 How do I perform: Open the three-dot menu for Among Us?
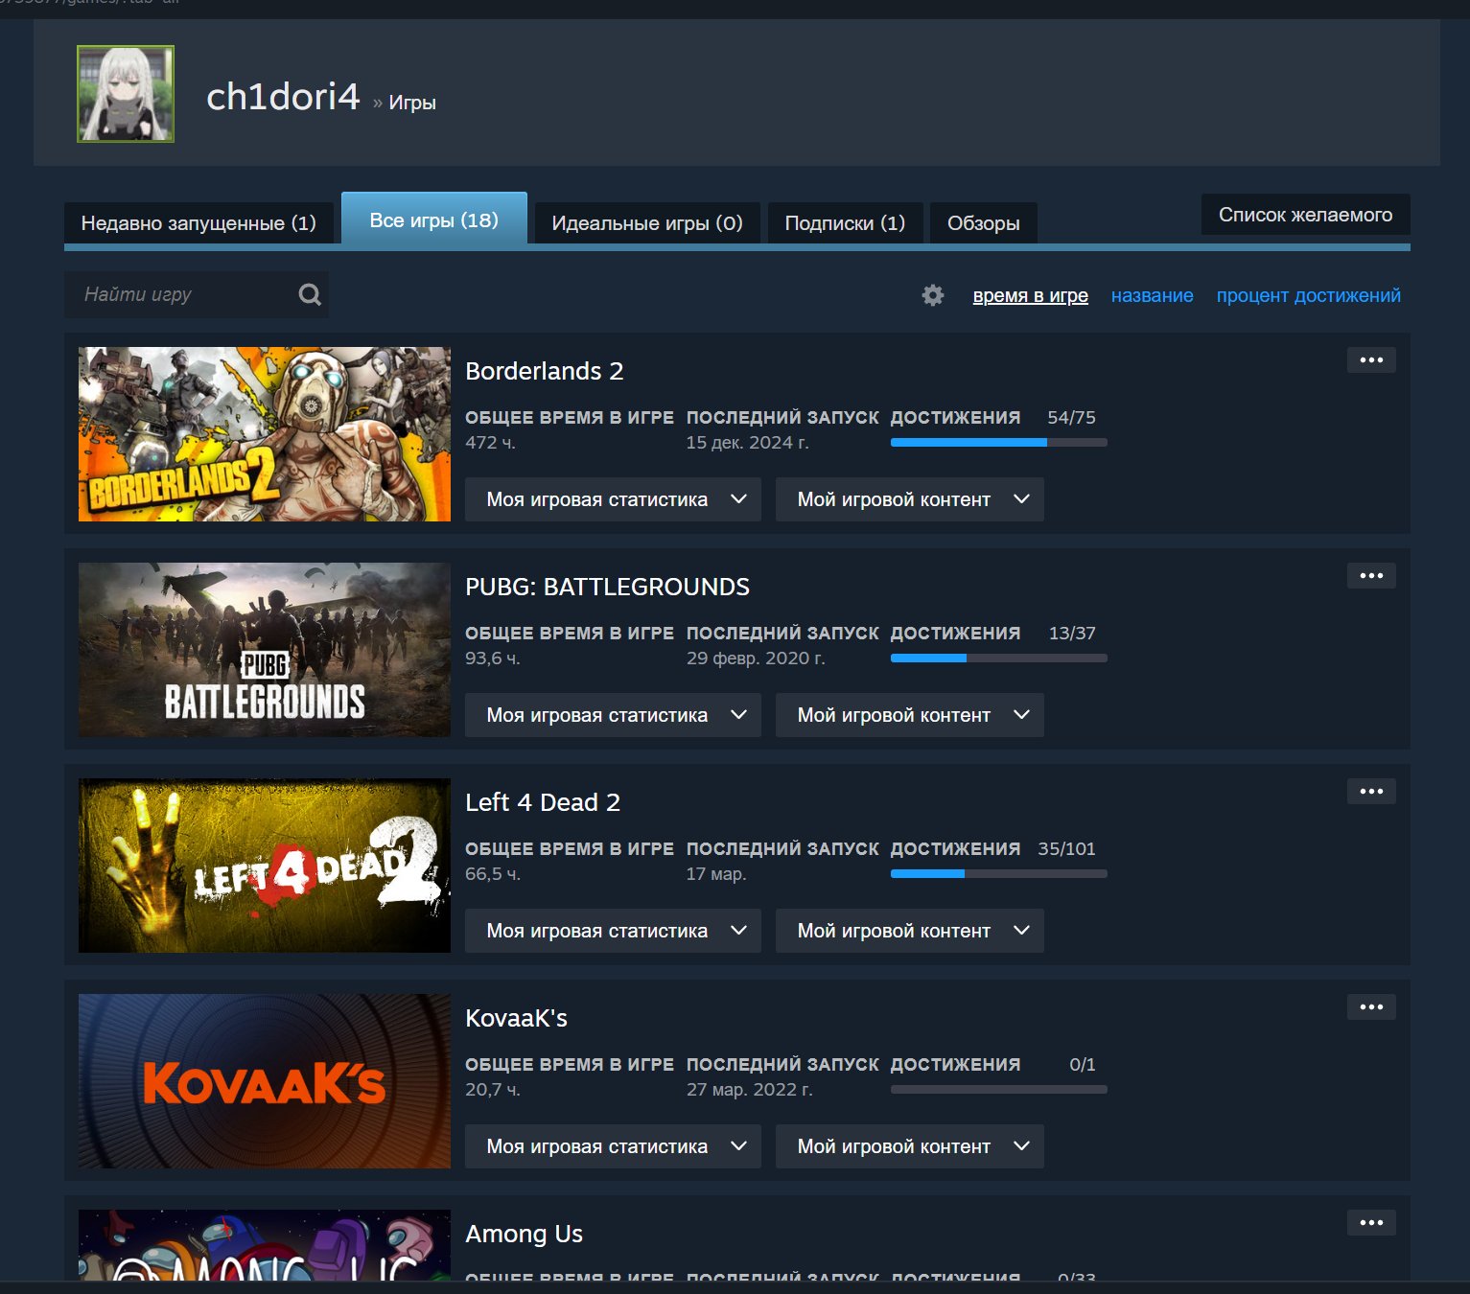pos(1370,1223)
